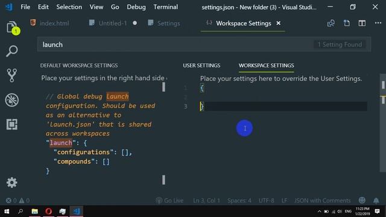This screenshot has width=386, height=217.
Task: Click the volume icon in system tray
Action: coord(340,212)
